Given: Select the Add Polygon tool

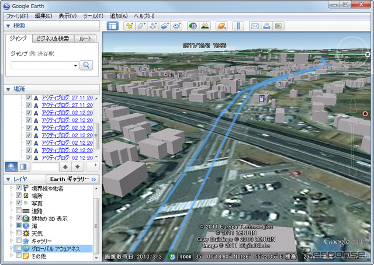Looking at the screenshot, I should click(141, 26).
